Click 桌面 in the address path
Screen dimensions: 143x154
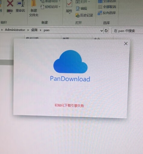click(x=34, y=30)
